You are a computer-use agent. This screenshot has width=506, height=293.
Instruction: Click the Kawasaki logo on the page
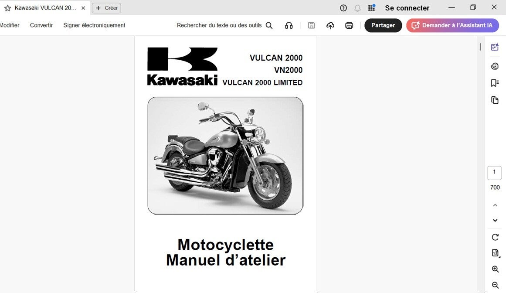click(x=182, y=66)
